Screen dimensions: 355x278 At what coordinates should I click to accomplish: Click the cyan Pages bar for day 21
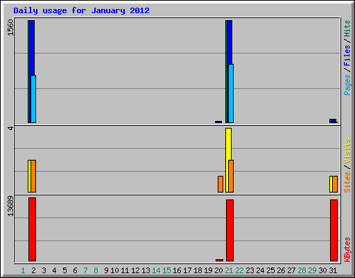[x=231, y=93]
